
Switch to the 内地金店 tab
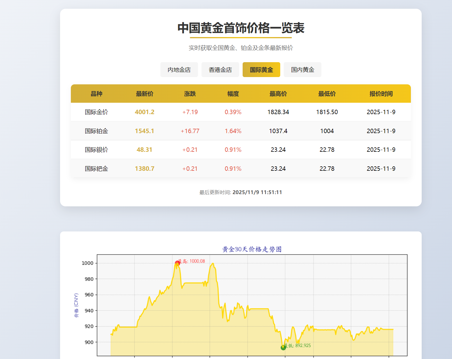(x=179, y=69)
